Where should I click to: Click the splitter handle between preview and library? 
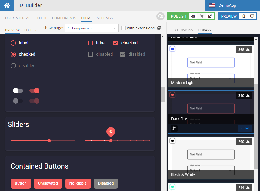(x=166, y=121)
